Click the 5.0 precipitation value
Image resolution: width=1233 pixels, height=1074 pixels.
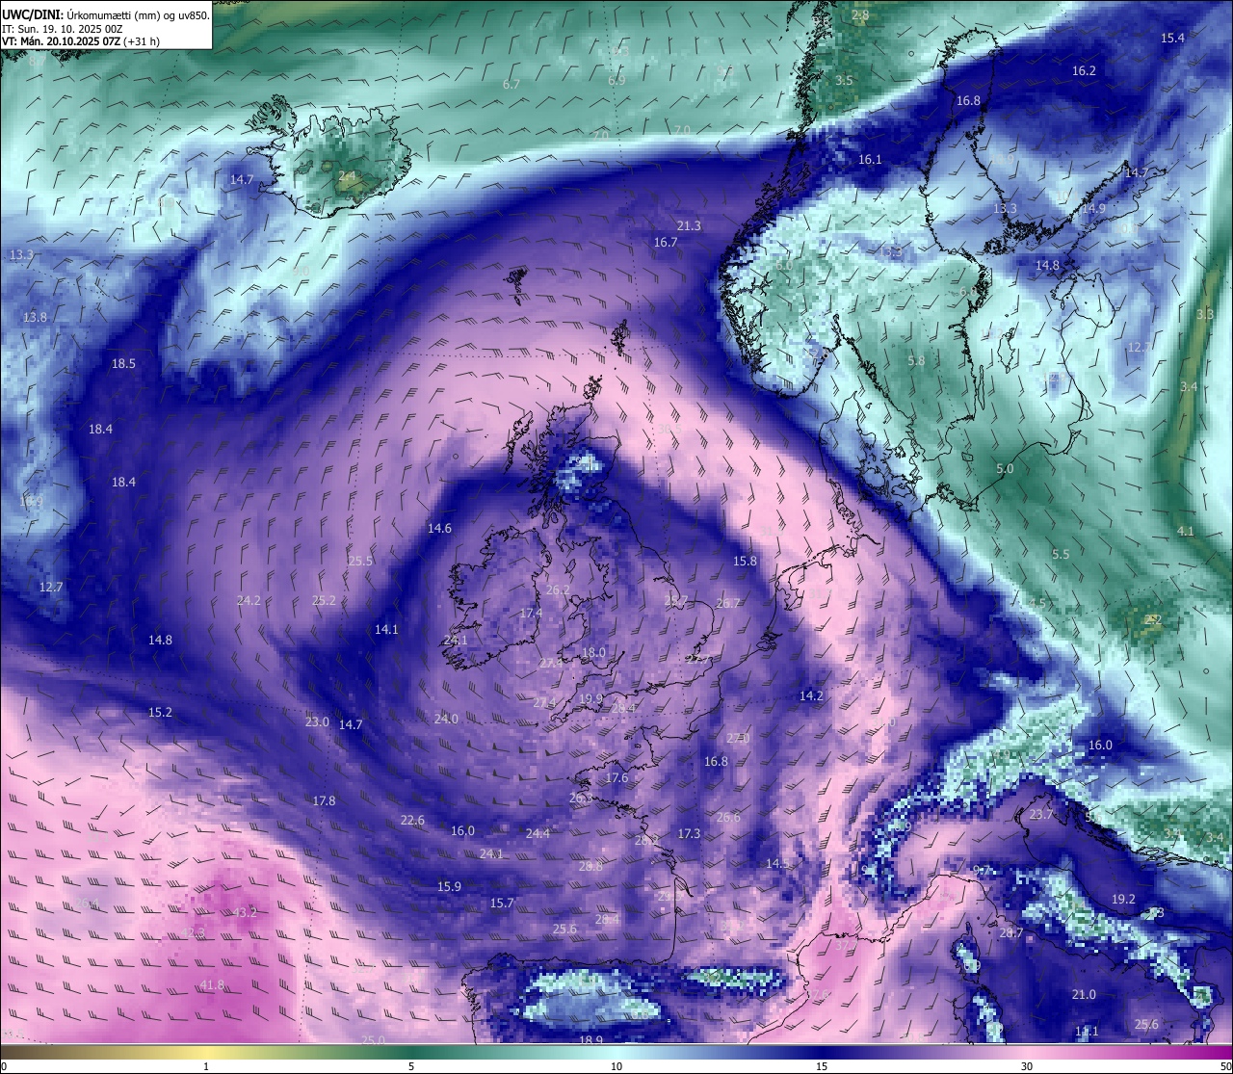point(1005,468)
